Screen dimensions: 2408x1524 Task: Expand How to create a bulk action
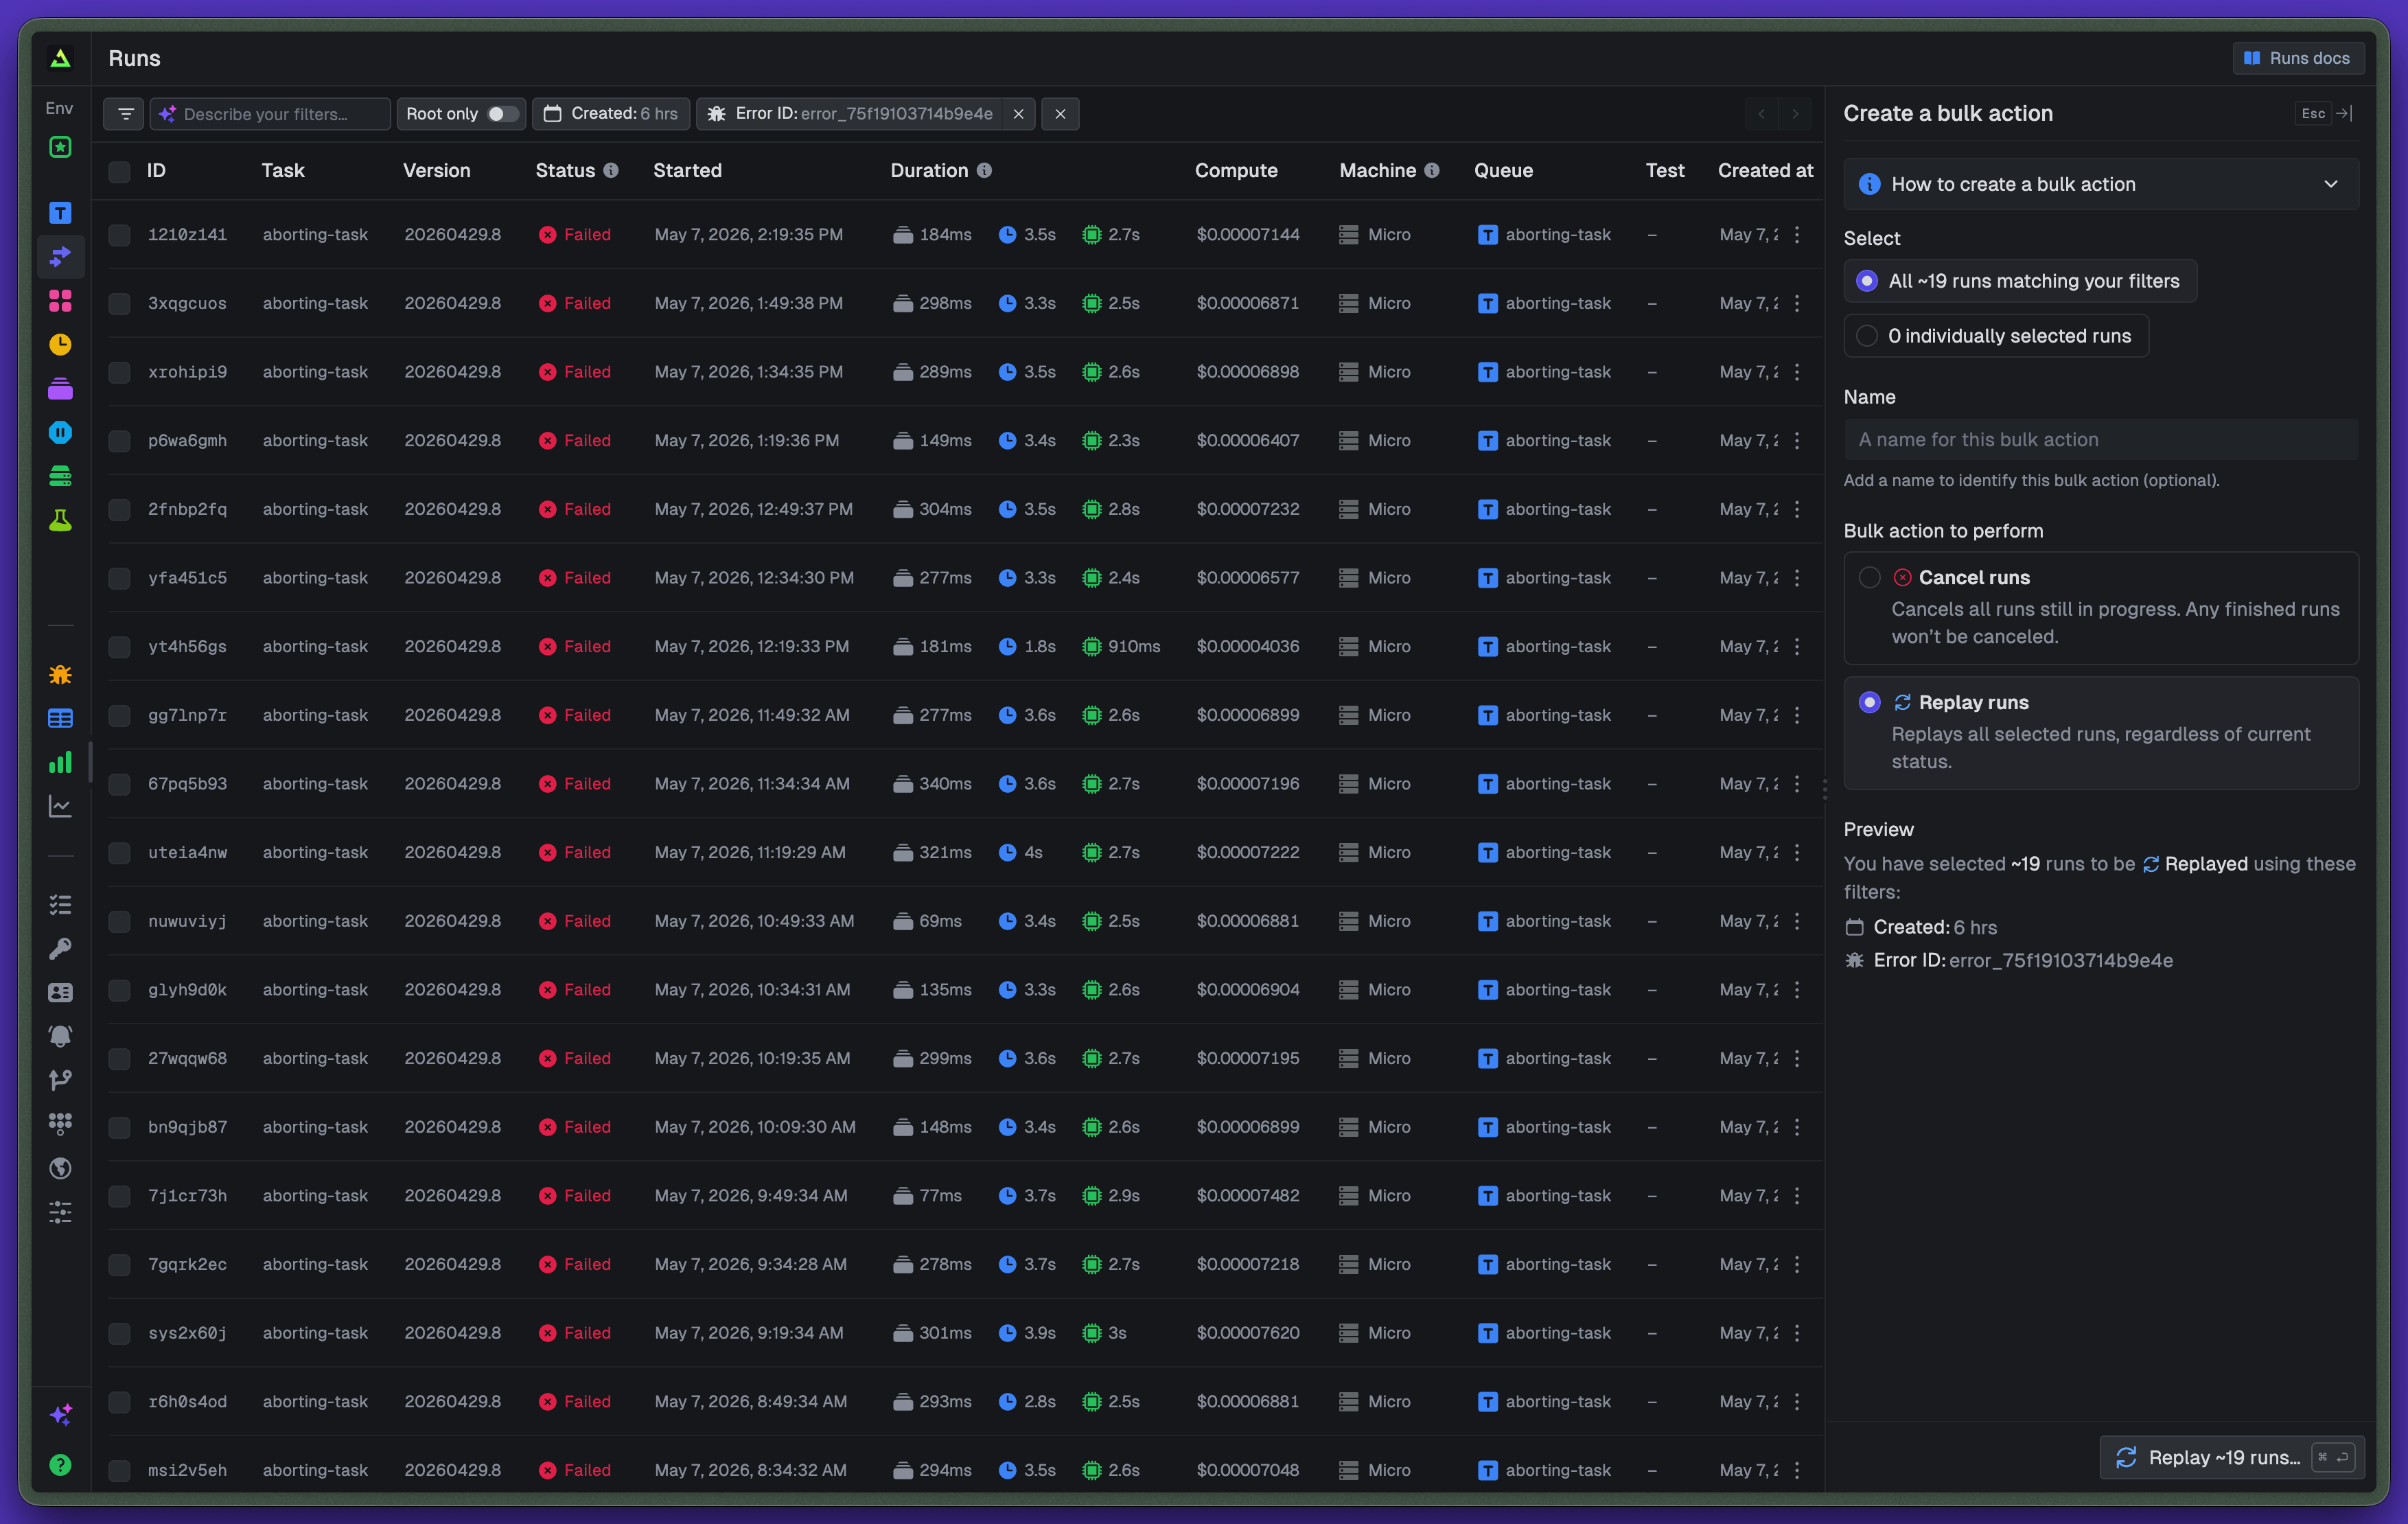click(2101, 184)
